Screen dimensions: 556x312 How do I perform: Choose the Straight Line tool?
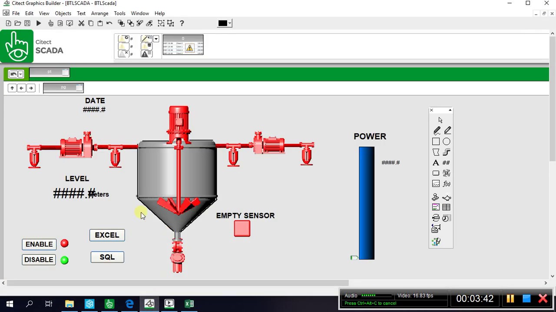(447, 130)
